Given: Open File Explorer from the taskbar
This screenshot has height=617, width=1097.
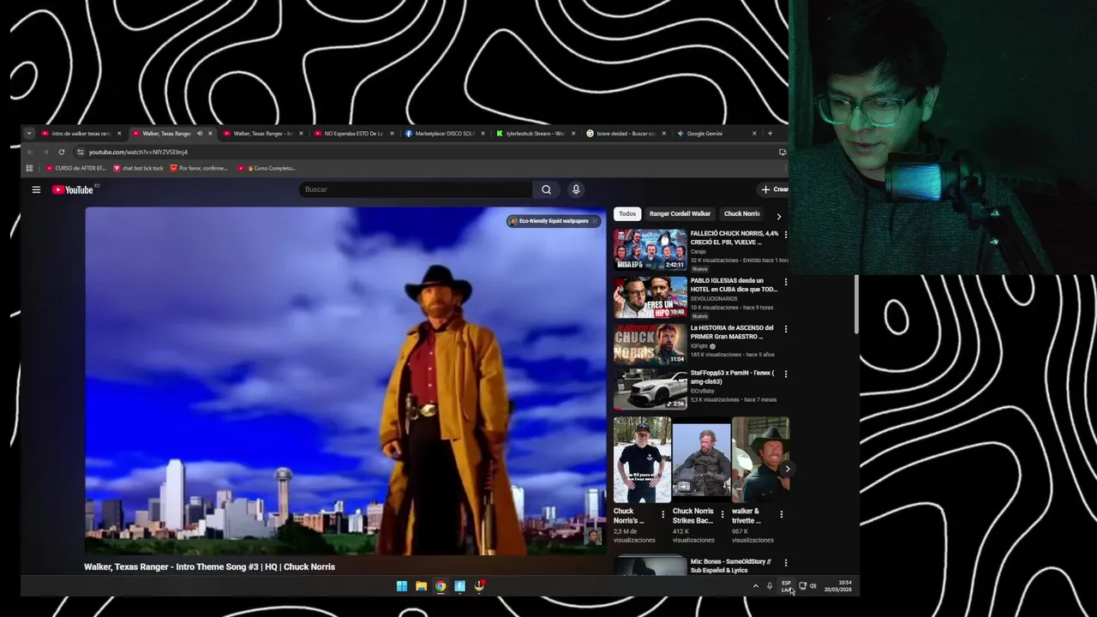Looking at the screenshot, I should [421, 586].
